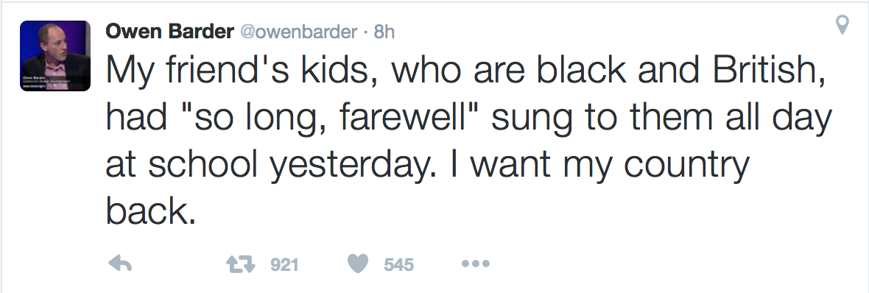Click the word "British," in the tweet

770,71
